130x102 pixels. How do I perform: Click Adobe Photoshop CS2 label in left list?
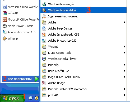22,32
